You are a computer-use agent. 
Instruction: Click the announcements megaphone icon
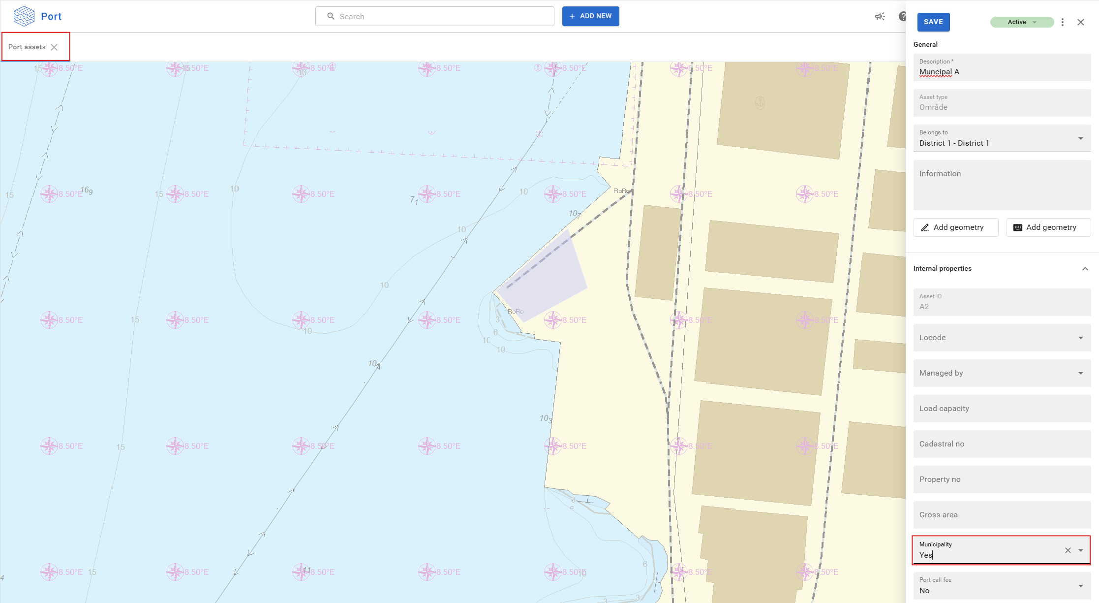(880, 17)
